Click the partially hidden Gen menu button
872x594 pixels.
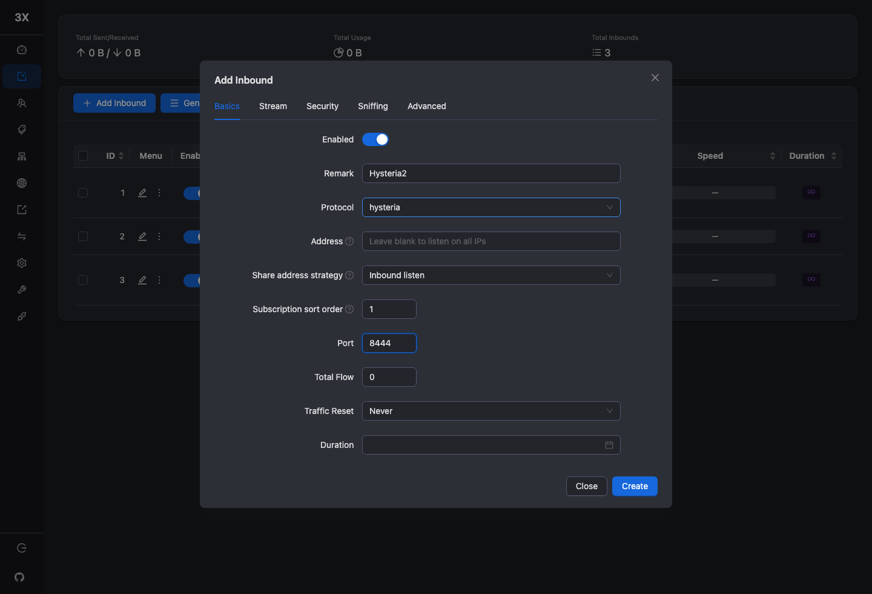pos(180,103)
